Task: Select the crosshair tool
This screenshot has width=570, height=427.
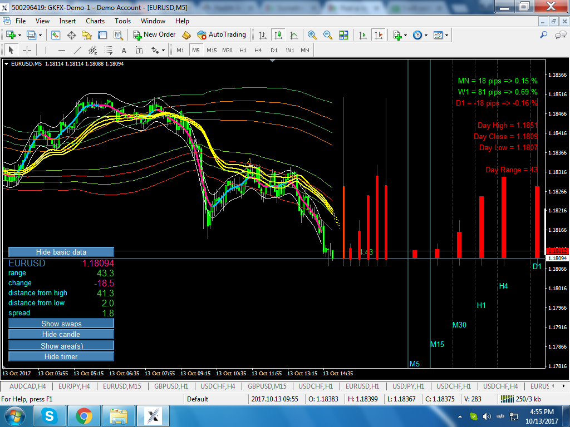Action: click(27, 50)
